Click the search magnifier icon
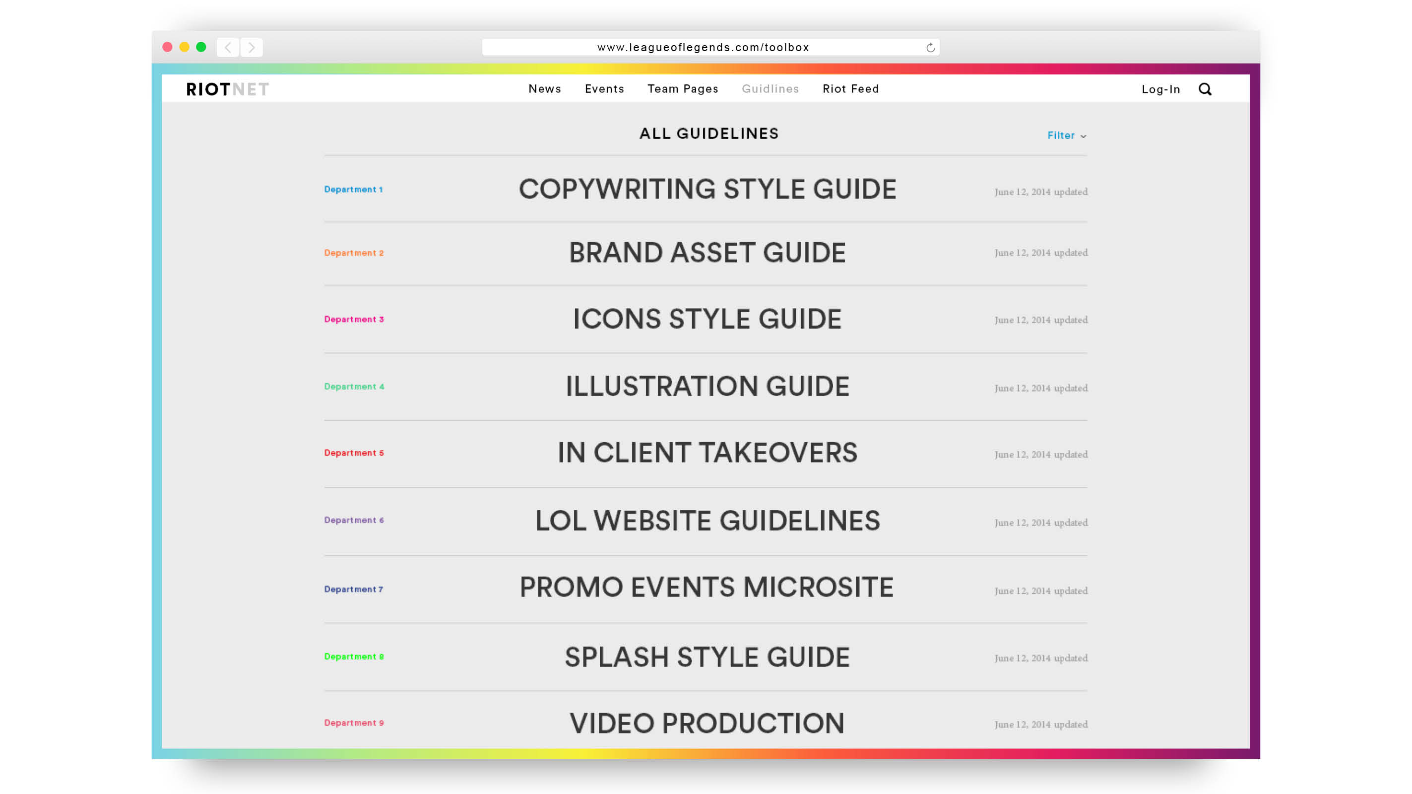 click(1204, 89)
